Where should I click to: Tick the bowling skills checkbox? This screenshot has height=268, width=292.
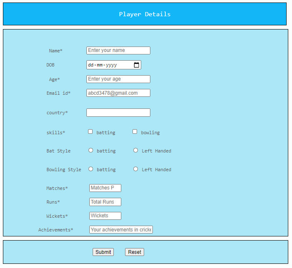[135, 132]
